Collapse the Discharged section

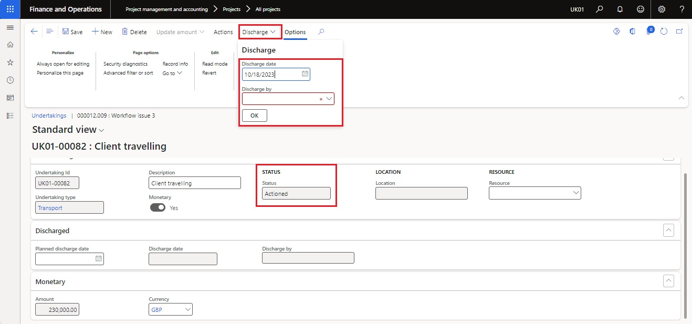[x=668, y=230]
